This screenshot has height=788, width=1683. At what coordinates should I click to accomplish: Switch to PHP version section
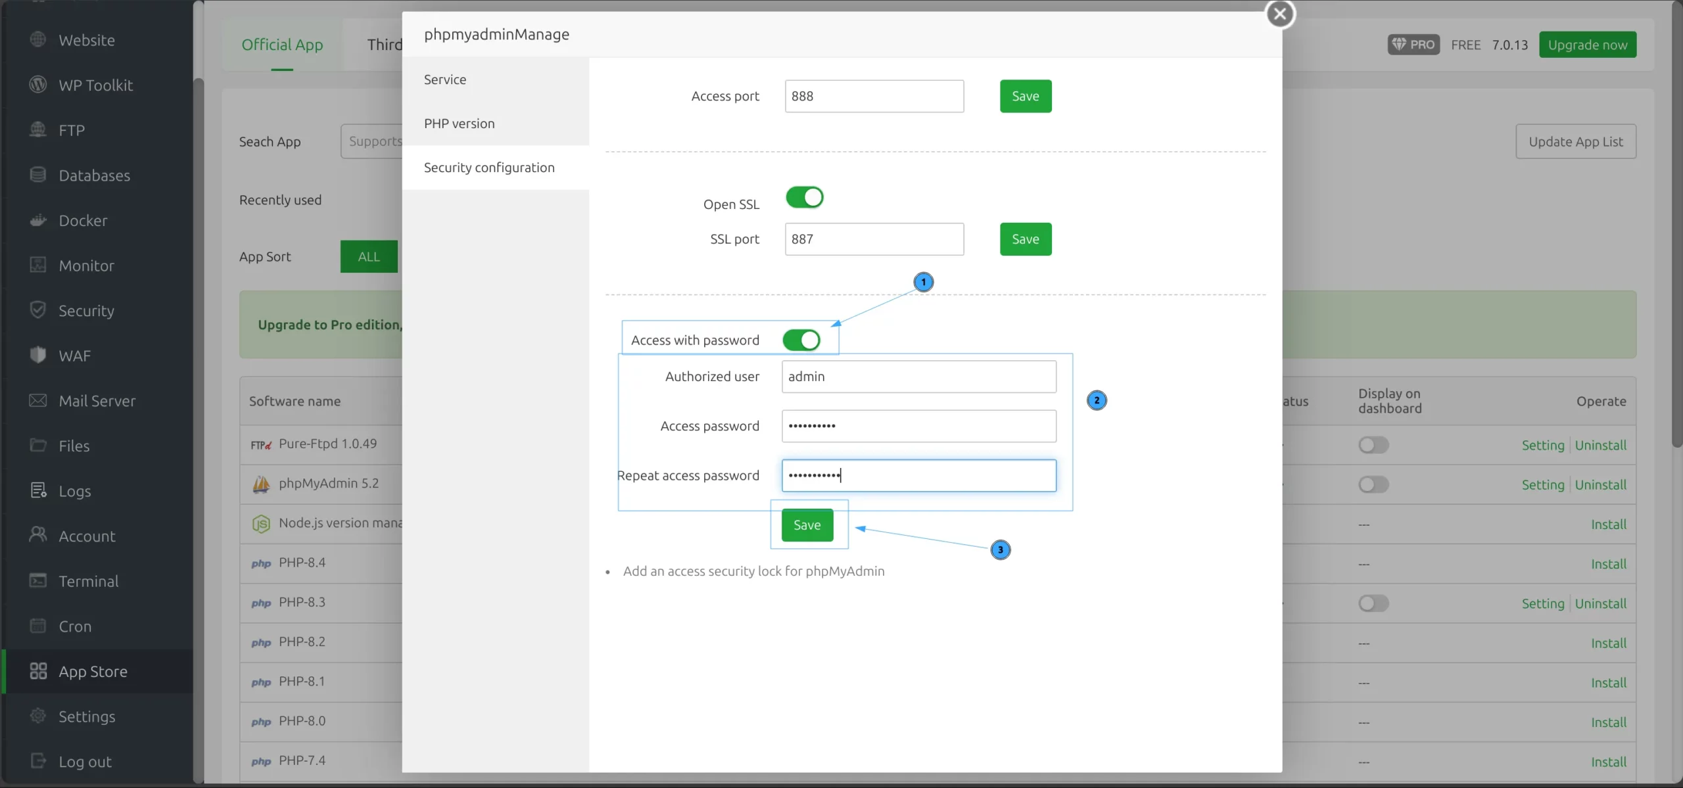(x=496, y=123)
